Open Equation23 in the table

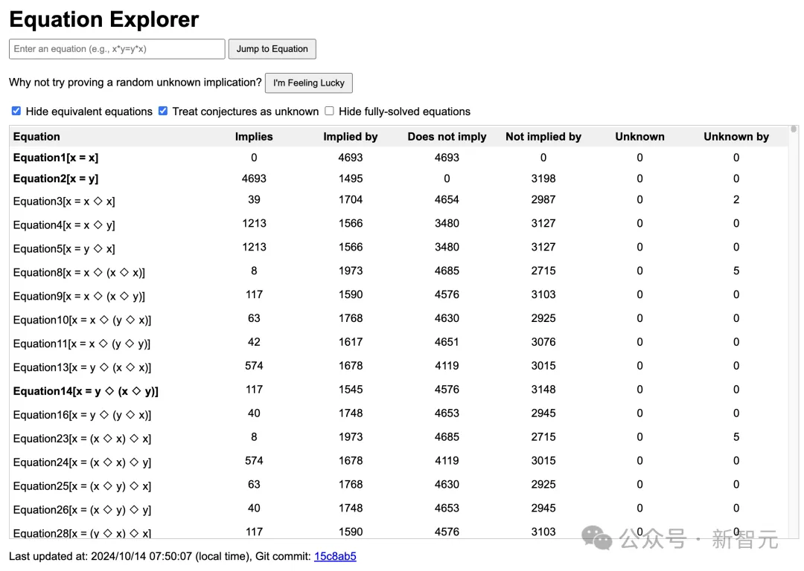(82, 439)
